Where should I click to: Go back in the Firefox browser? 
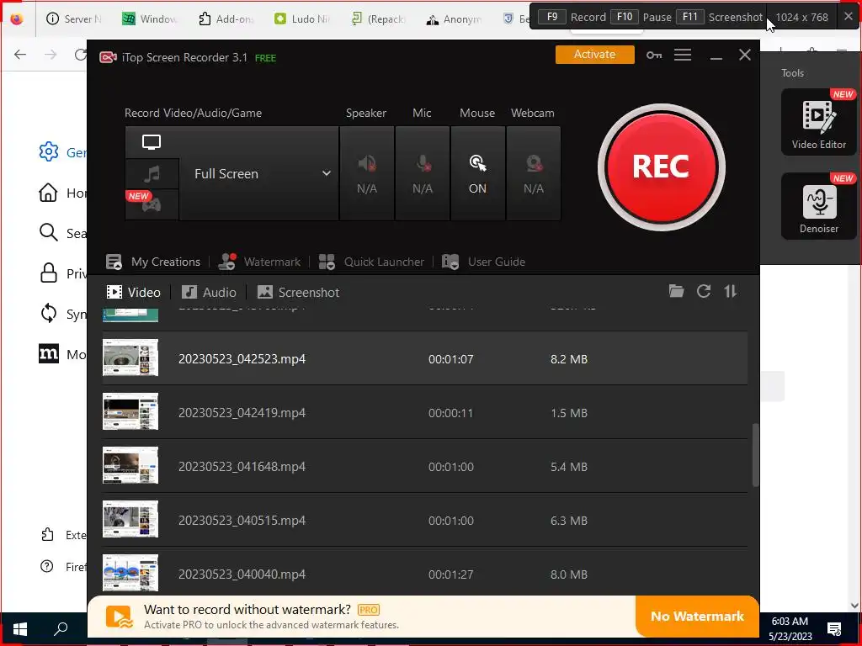(20, 54)
